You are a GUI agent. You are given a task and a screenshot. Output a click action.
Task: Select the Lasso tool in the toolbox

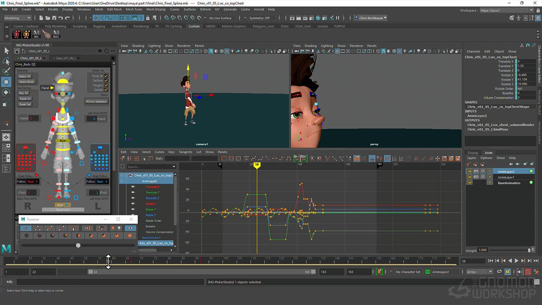click(6, 61)
